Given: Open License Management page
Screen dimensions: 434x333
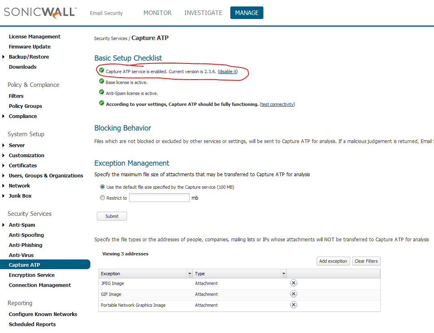Looking at the screenshot, I should (x=35, y=37).
